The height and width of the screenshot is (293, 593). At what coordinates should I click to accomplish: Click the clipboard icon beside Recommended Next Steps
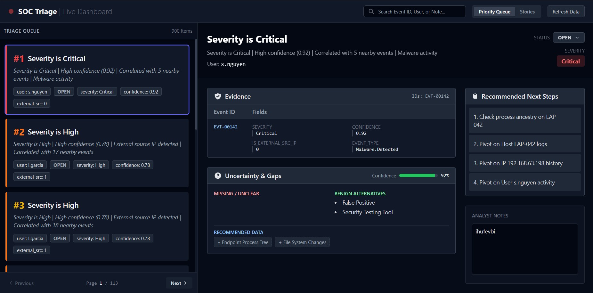(475, 96)
